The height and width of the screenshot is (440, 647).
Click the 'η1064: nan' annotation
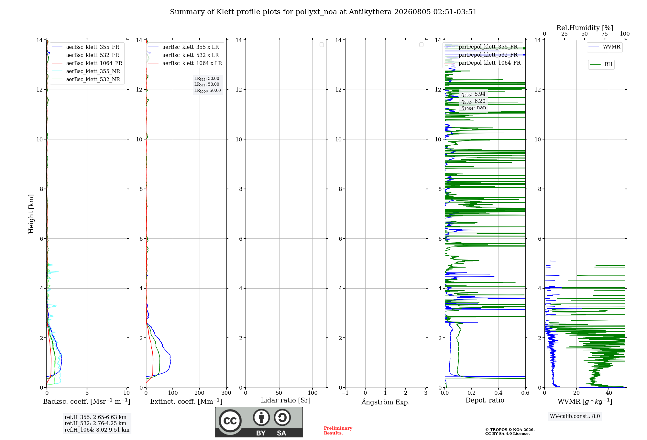(x=474, y=108)
